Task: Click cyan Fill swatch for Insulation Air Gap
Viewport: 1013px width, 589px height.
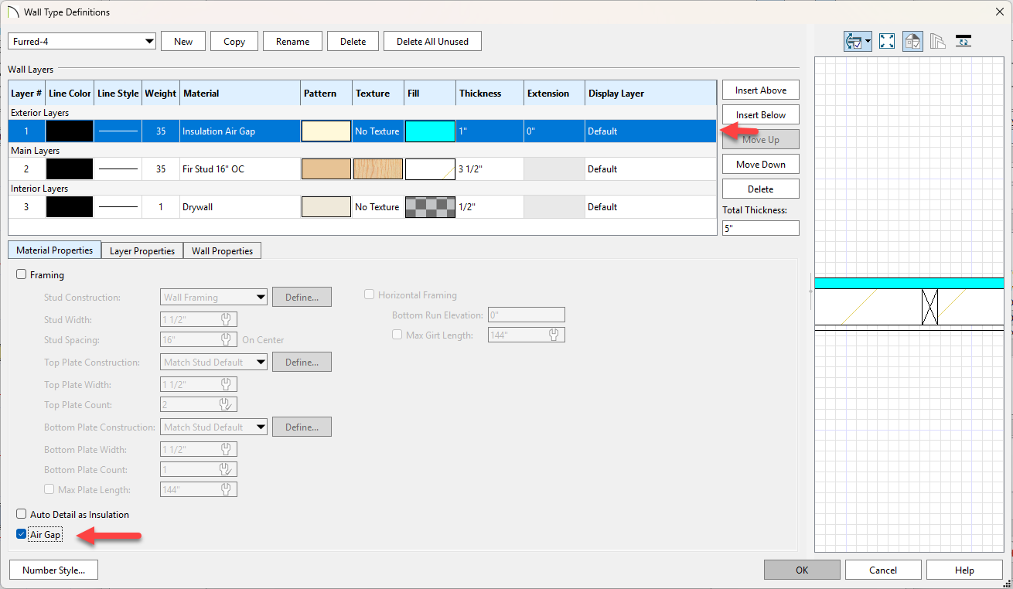Action: (430, 131)
